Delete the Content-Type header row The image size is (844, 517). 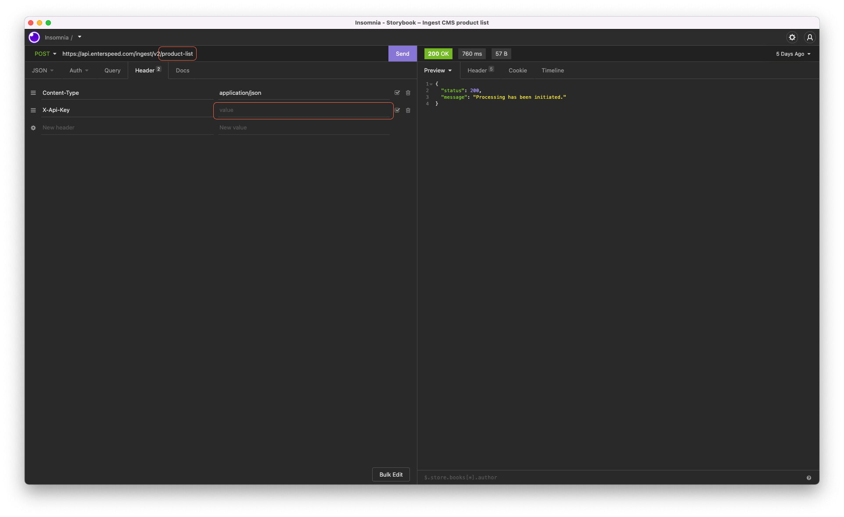point(408,93)
